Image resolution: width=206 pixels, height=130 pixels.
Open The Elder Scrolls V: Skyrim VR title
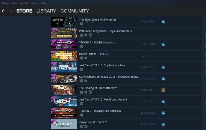(x=98, y=20)
